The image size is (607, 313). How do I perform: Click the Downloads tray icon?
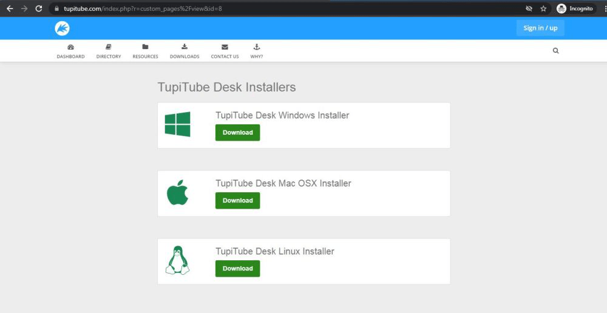tap(185, 47)
